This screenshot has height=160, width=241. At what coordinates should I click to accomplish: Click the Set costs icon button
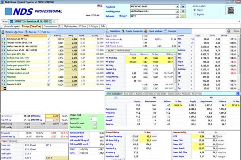pyautogui.click(x=183, y=16)
